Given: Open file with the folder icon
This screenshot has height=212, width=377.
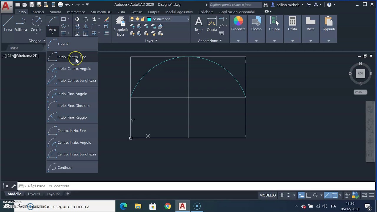Looking at the screenshot, I should 25,5.
